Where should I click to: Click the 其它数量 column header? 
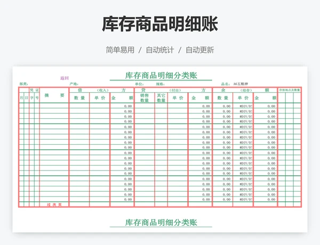pyautogui.click(x=161, y=98)
